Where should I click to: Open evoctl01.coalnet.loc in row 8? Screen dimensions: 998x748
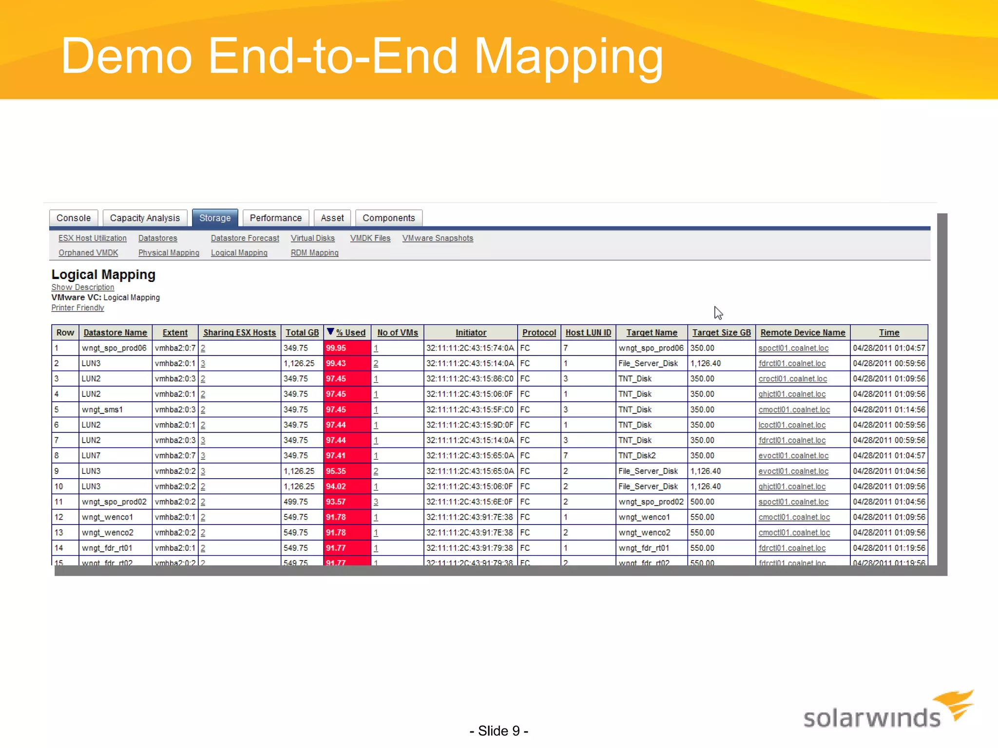(x=793, y=456)
